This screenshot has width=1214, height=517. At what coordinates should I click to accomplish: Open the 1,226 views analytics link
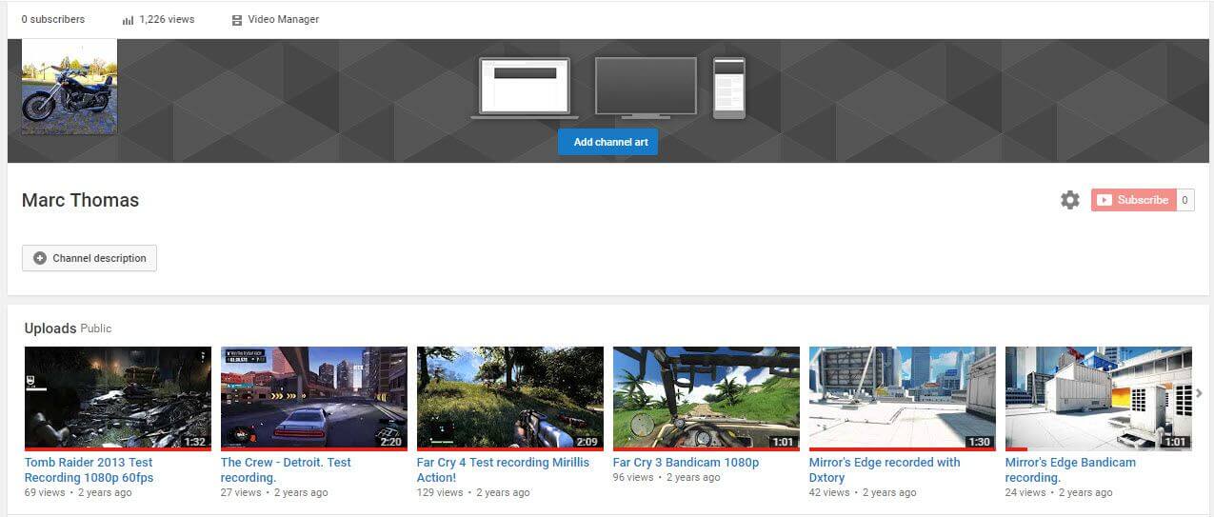coord(167,19)
